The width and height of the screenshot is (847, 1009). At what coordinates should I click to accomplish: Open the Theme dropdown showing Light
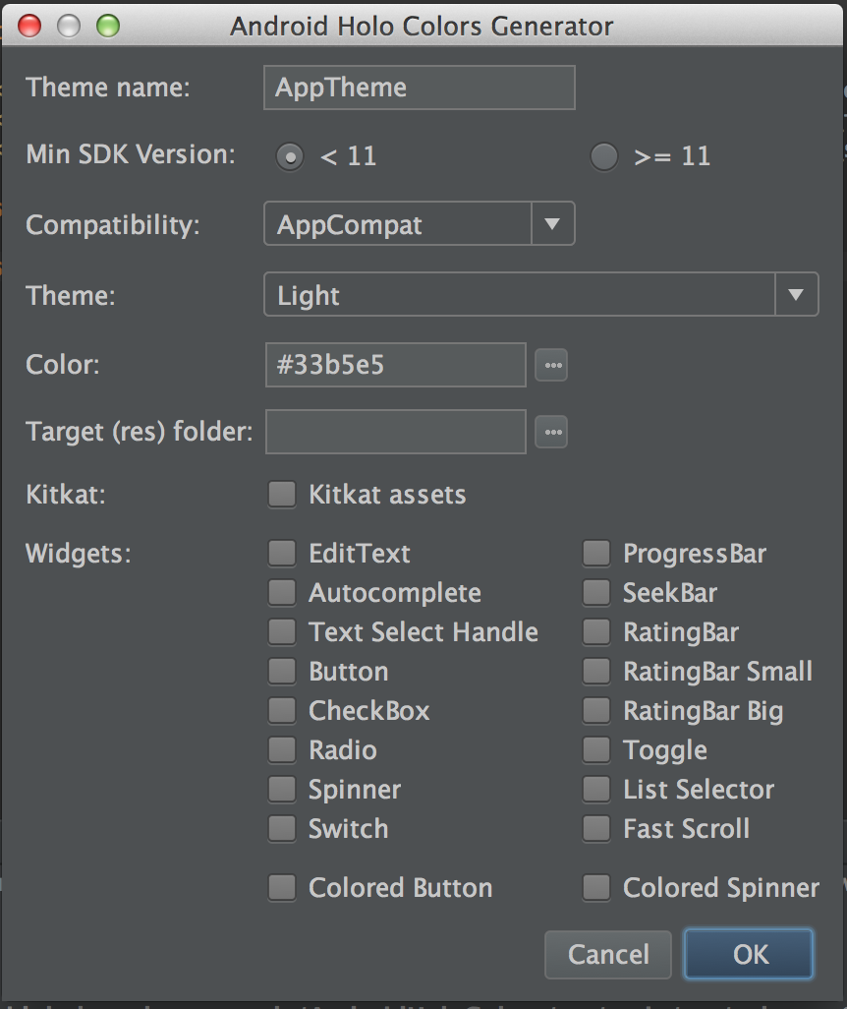click(519, 295)
